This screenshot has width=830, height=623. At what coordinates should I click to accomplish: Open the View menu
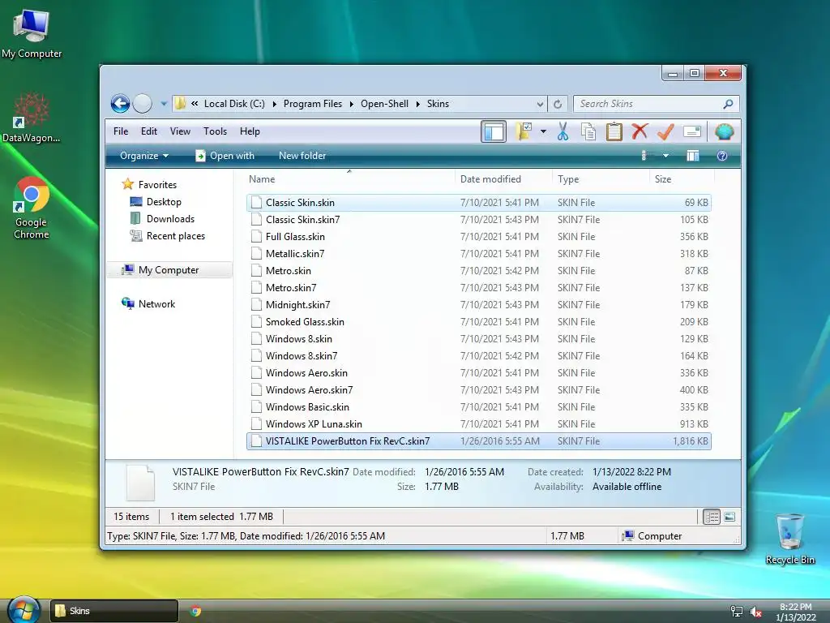(x=180, y=131)
